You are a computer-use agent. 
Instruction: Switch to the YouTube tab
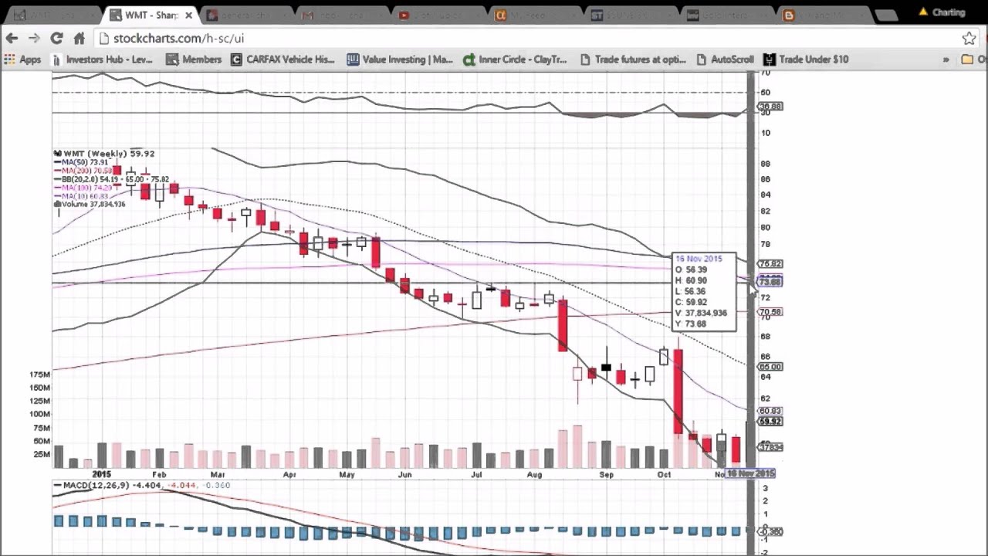click(440, 15)
